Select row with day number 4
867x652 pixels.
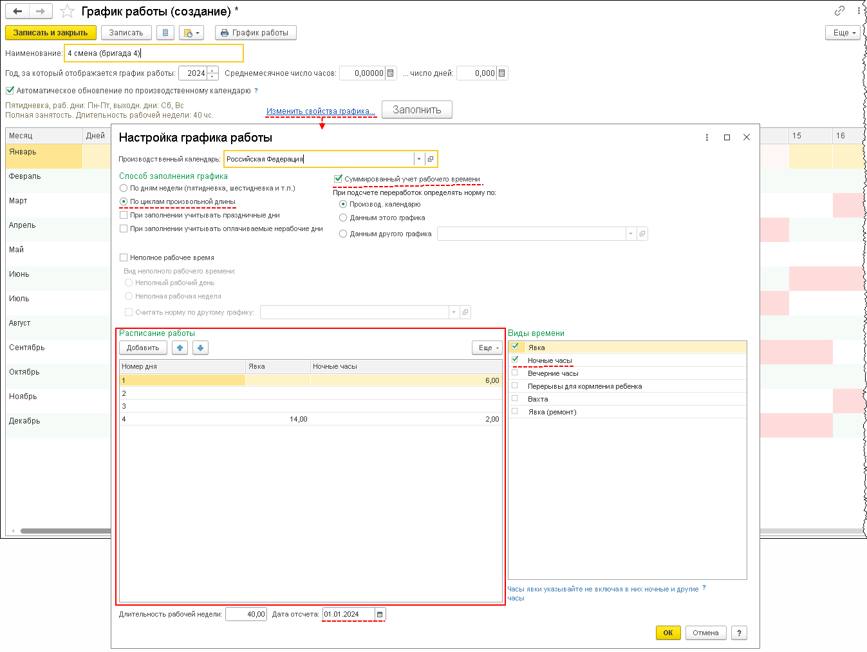[x=311, y=419]
